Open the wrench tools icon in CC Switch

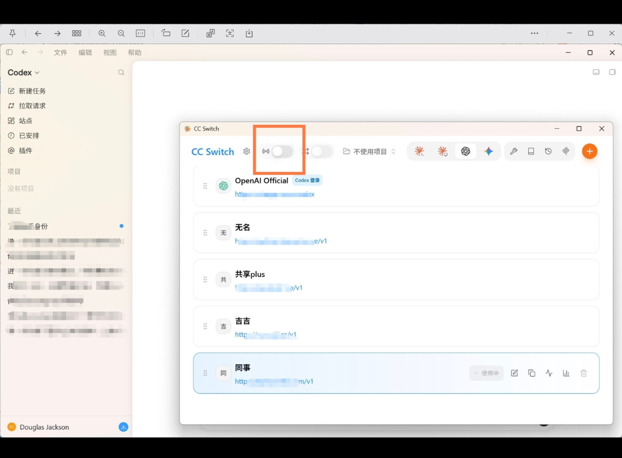pyautogui.click(x=513, y=151)
